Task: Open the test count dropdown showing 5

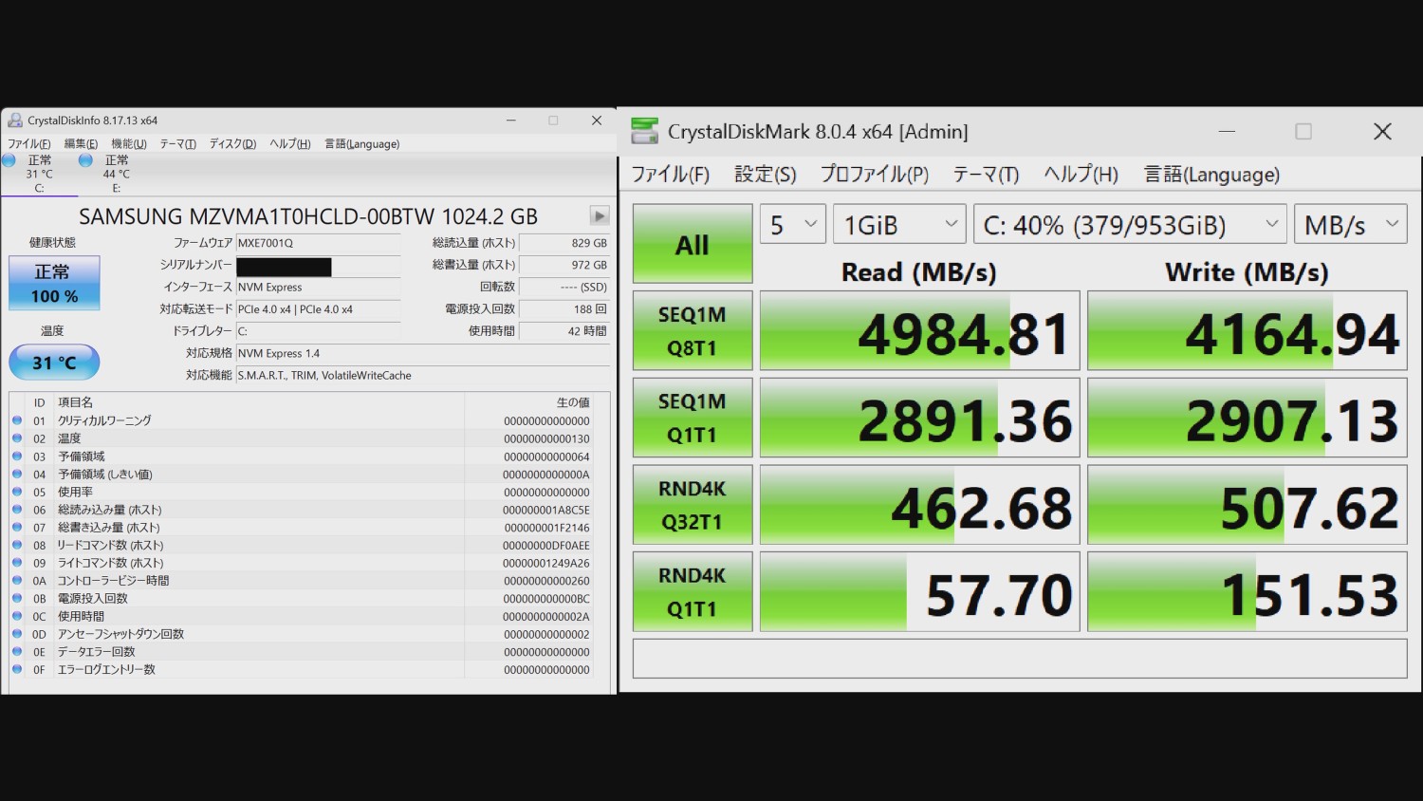Action: [792, 225]
